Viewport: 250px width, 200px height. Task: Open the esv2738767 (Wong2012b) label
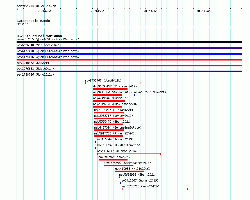103,80
